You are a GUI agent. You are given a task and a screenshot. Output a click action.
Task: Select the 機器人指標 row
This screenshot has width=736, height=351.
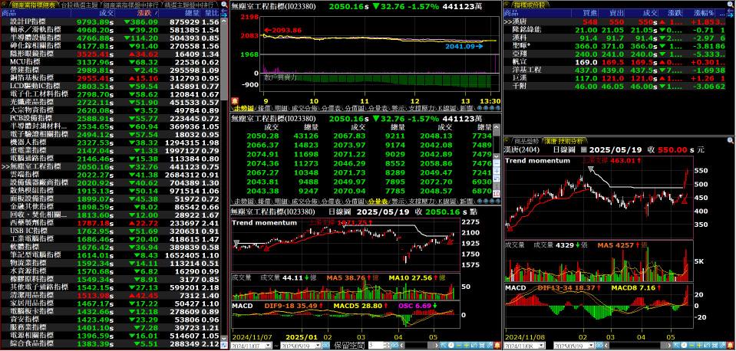(x=111, y=142)
